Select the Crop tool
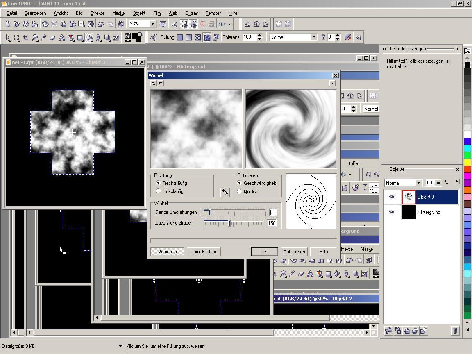The height and width of the screenshot is (354, 472). [26, 38]
